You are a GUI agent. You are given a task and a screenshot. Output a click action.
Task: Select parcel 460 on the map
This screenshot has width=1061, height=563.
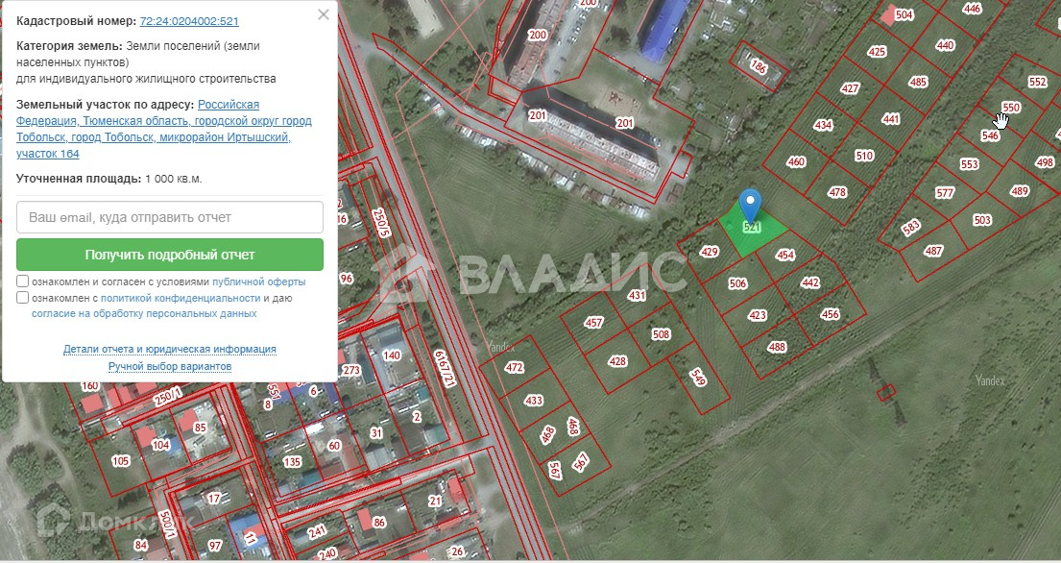click(796, 161)
